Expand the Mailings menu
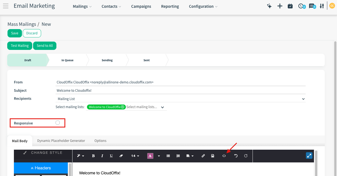Screen dimensions: 337x176 pyautogui.click(x=82, y=6)
